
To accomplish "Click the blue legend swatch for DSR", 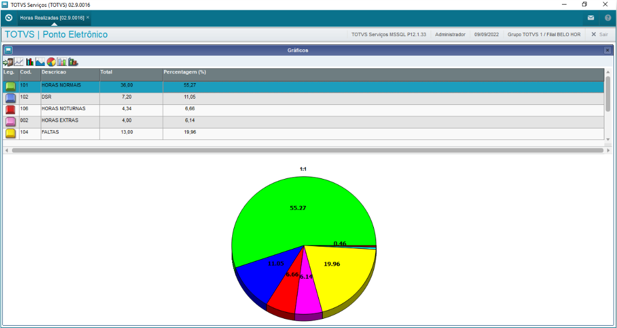I will 11,98.
